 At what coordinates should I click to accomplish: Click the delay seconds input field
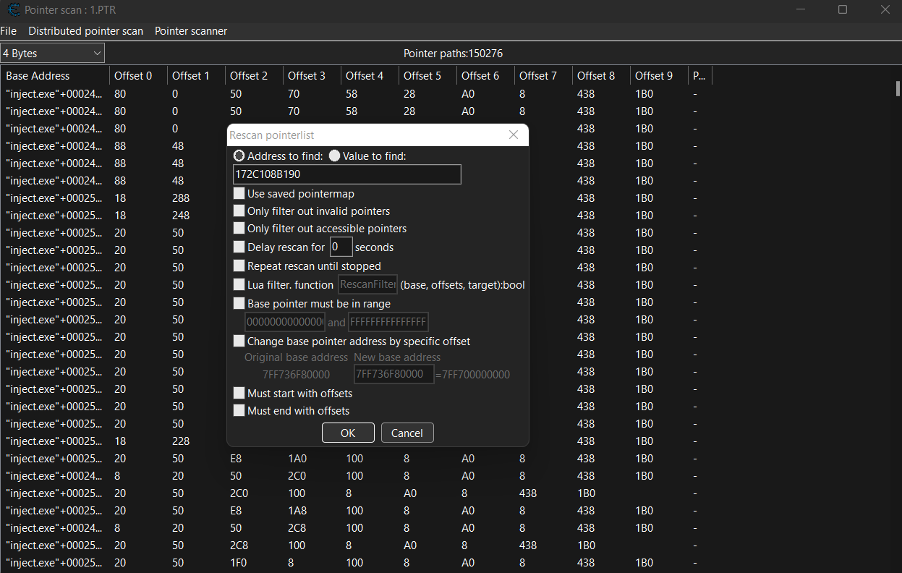point(341,247)
